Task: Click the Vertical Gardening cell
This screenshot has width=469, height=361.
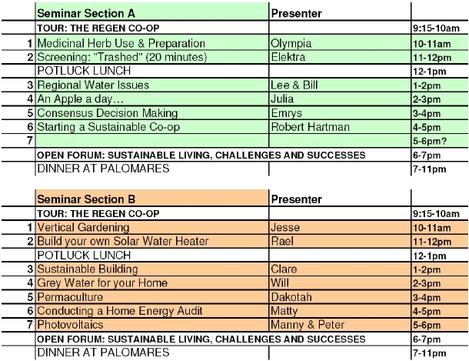Action: [x=151, y=228]
